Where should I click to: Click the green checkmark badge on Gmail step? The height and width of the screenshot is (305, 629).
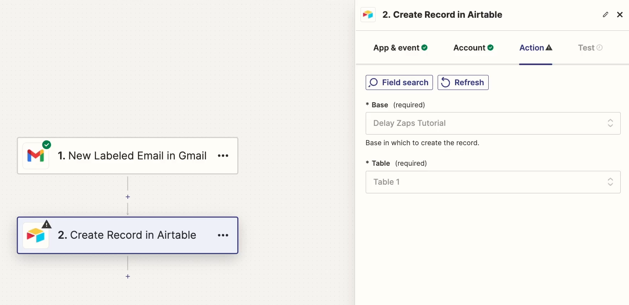[47, 144]
